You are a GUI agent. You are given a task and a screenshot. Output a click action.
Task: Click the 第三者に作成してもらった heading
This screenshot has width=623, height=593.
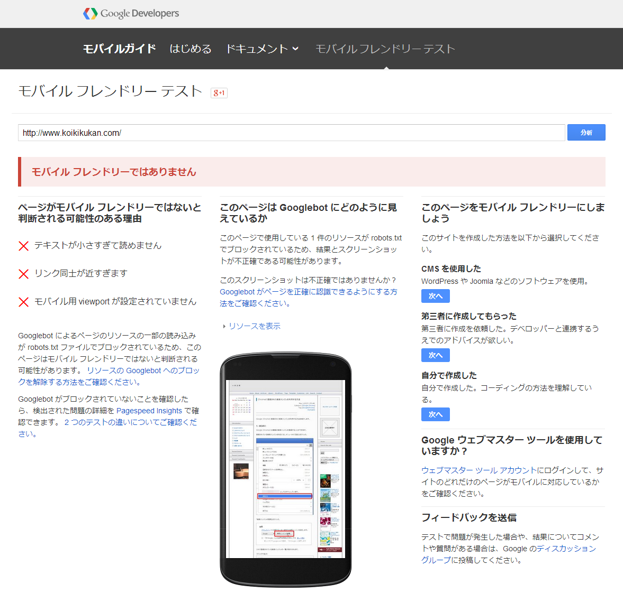pos(469,316)
